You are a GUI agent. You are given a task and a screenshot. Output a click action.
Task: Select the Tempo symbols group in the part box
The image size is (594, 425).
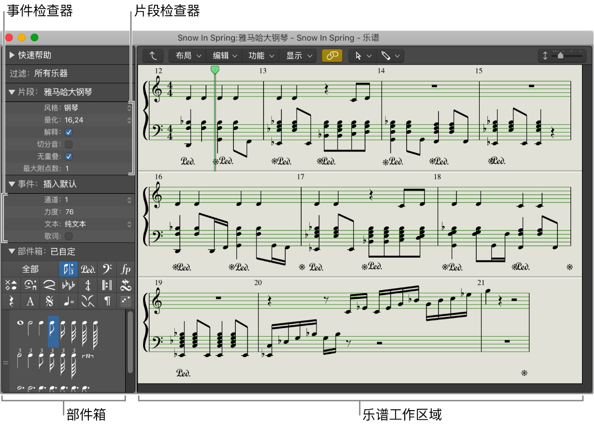(68, 301)
